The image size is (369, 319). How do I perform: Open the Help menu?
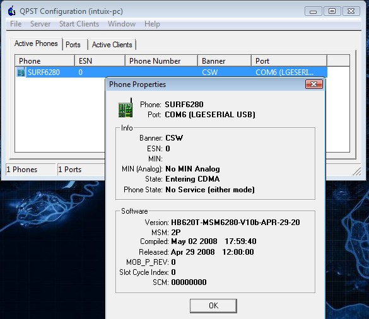click(152, 24)
